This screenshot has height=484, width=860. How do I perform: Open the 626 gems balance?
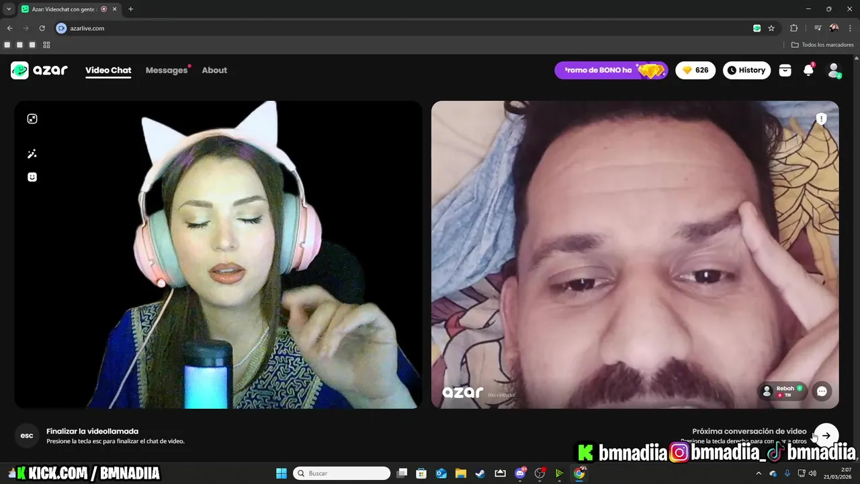(695, 70)
